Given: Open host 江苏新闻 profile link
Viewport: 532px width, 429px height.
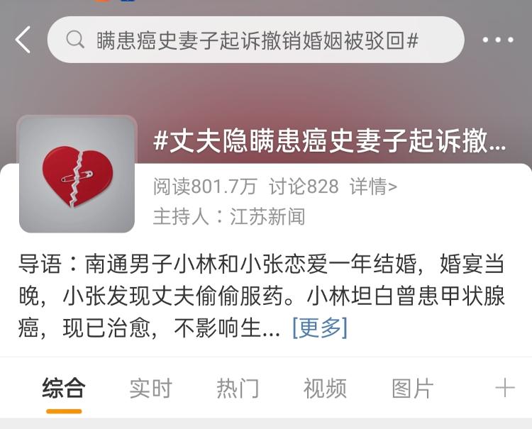Looking at the screenshot, I should click(x=267, y=216).
